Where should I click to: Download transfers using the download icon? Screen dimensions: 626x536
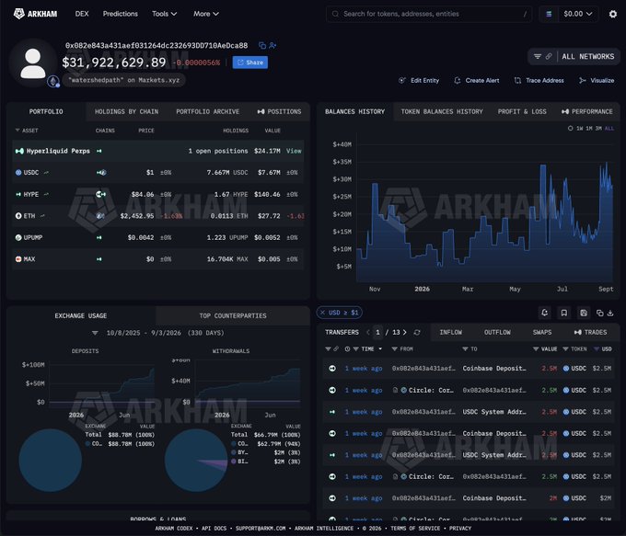[x=610, y=314]
